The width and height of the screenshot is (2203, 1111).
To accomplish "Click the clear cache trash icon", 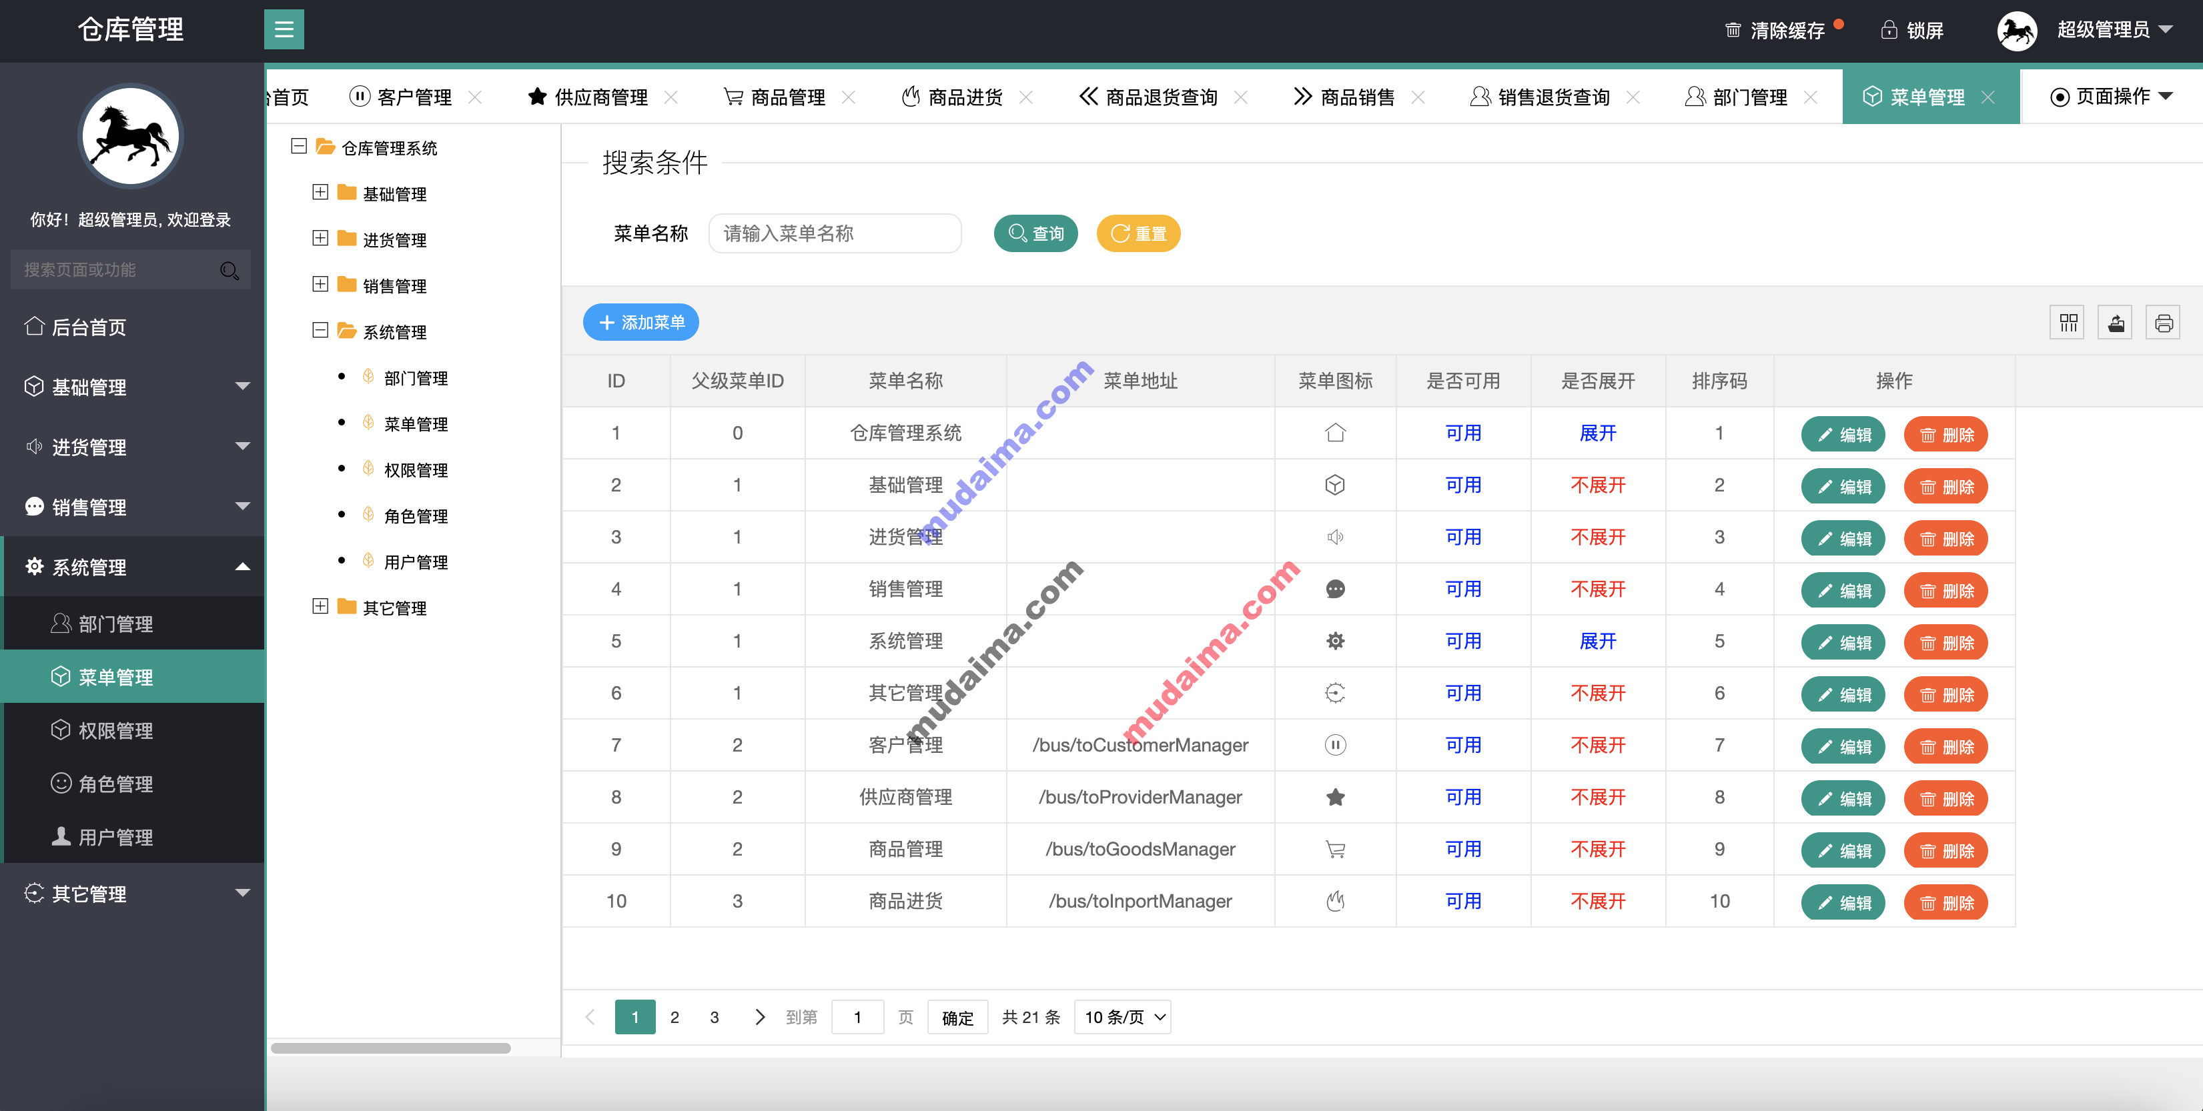I will tap(1733, 31).
